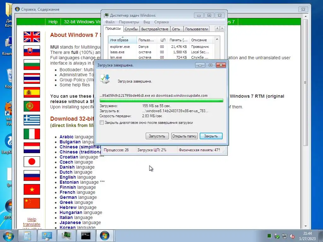Open calculator from the taskbar
The height and width of the screenshot is (242, 323).
point(27,236)
